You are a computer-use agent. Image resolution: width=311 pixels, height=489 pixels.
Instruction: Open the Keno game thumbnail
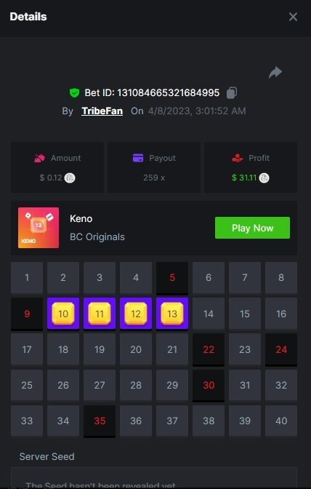click(39, 228)
